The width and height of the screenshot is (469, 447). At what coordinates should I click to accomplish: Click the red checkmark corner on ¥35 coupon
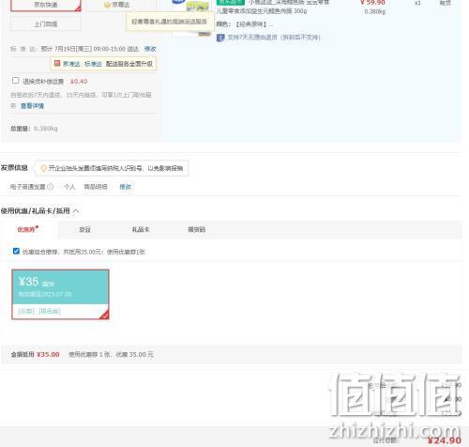click(x=105, y=315)
